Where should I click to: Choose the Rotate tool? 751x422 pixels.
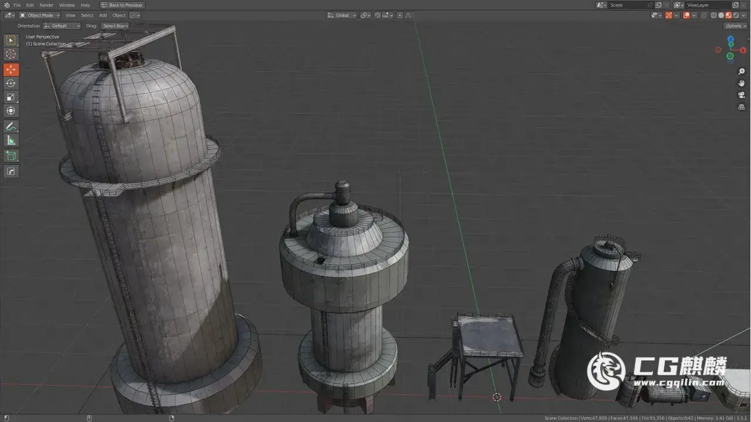(11, 83)
